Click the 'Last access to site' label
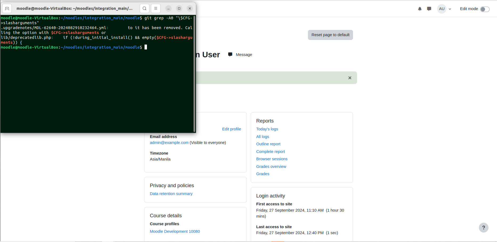497x242 pixels. pyautogui.click(x=274, y=227)
